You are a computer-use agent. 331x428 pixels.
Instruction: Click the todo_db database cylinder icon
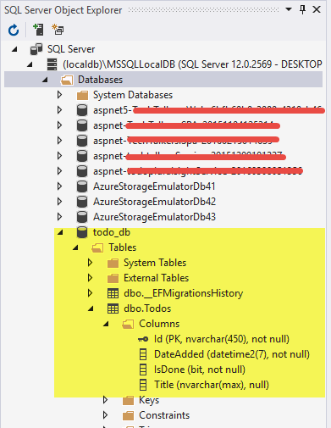click(82, 232)
